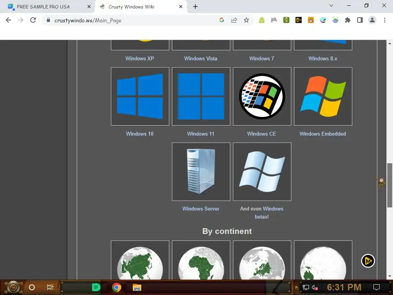
Task: Click the page vertical scrollbar thumb
Action: (390, 185)
